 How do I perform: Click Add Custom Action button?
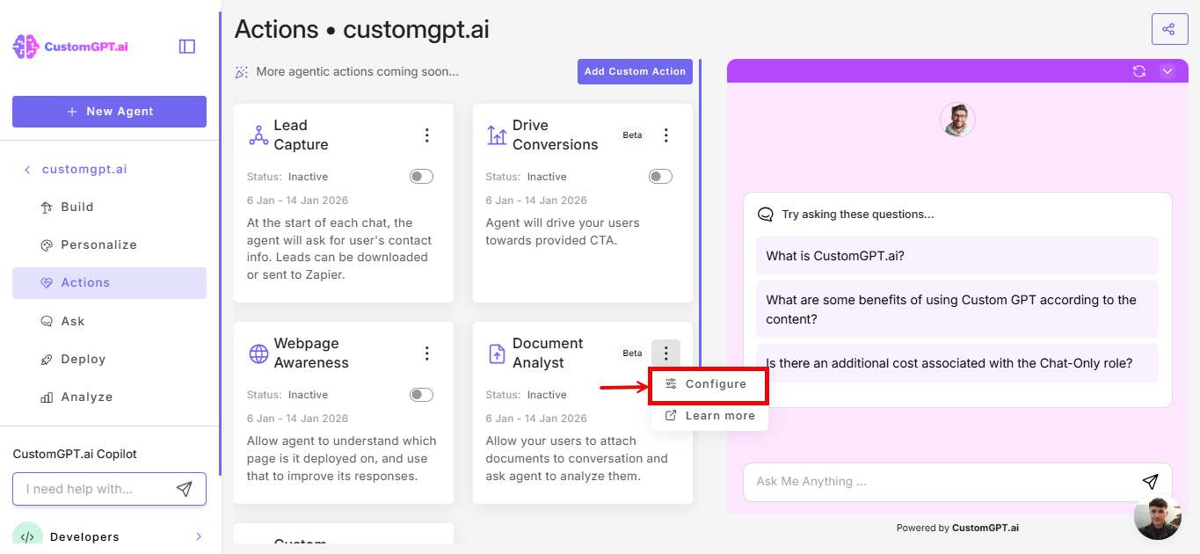click(x=635, y=72)
